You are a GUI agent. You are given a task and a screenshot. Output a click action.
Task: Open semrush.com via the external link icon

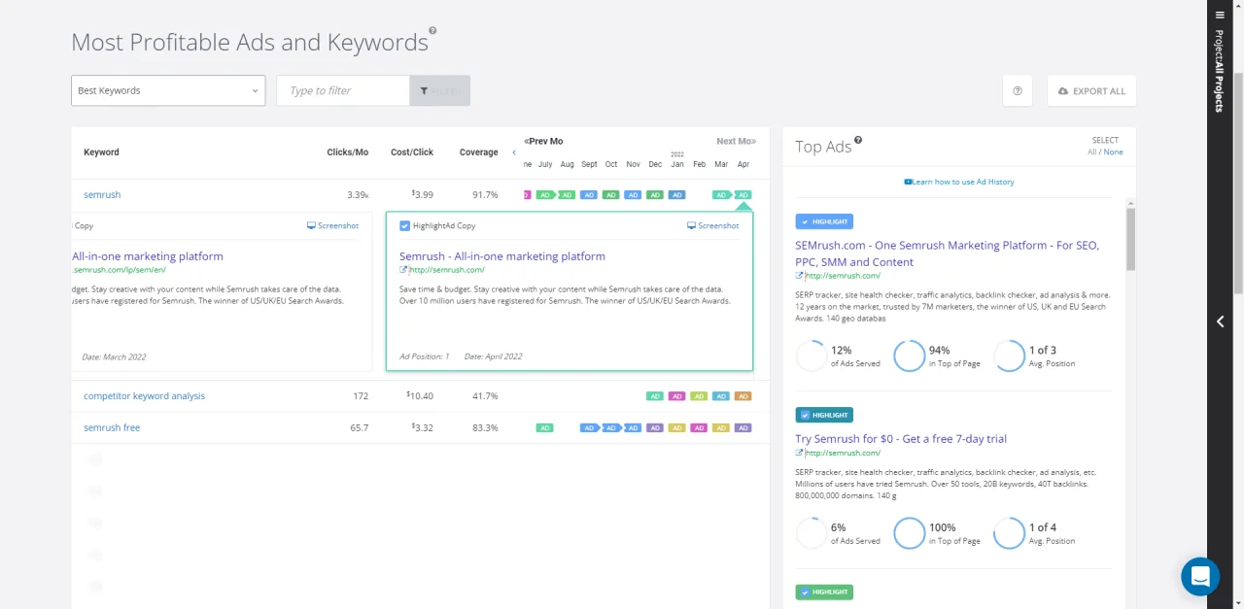point(405,269)
